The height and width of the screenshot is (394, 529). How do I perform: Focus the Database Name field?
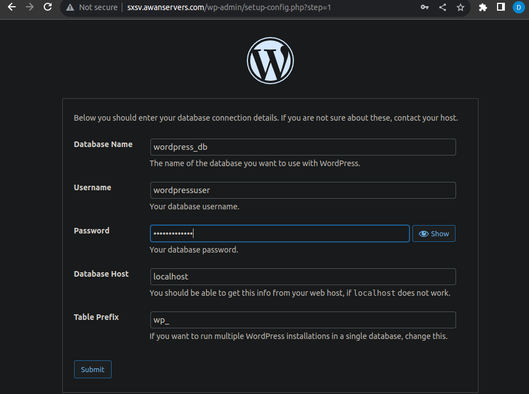(303, 147)
